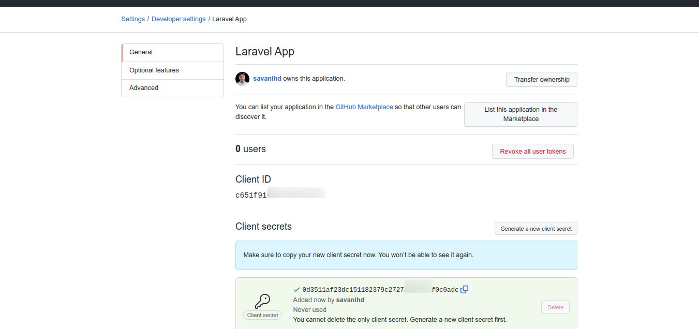Click the Delete client secret button
The image size is (699, 329).
point(555,307)
